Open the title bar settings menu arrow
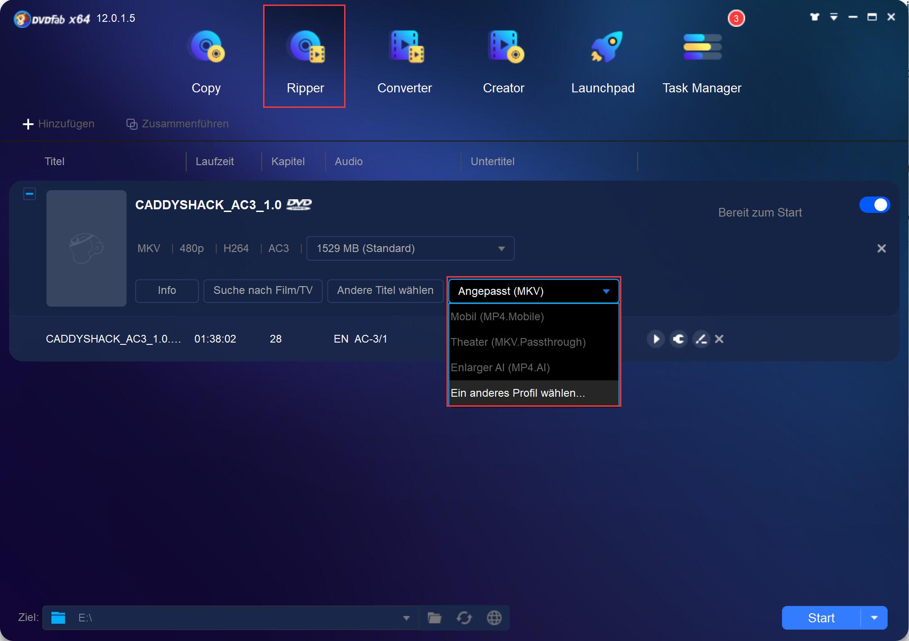The width and height of the screenshot is (909, 641). point(834,17)
